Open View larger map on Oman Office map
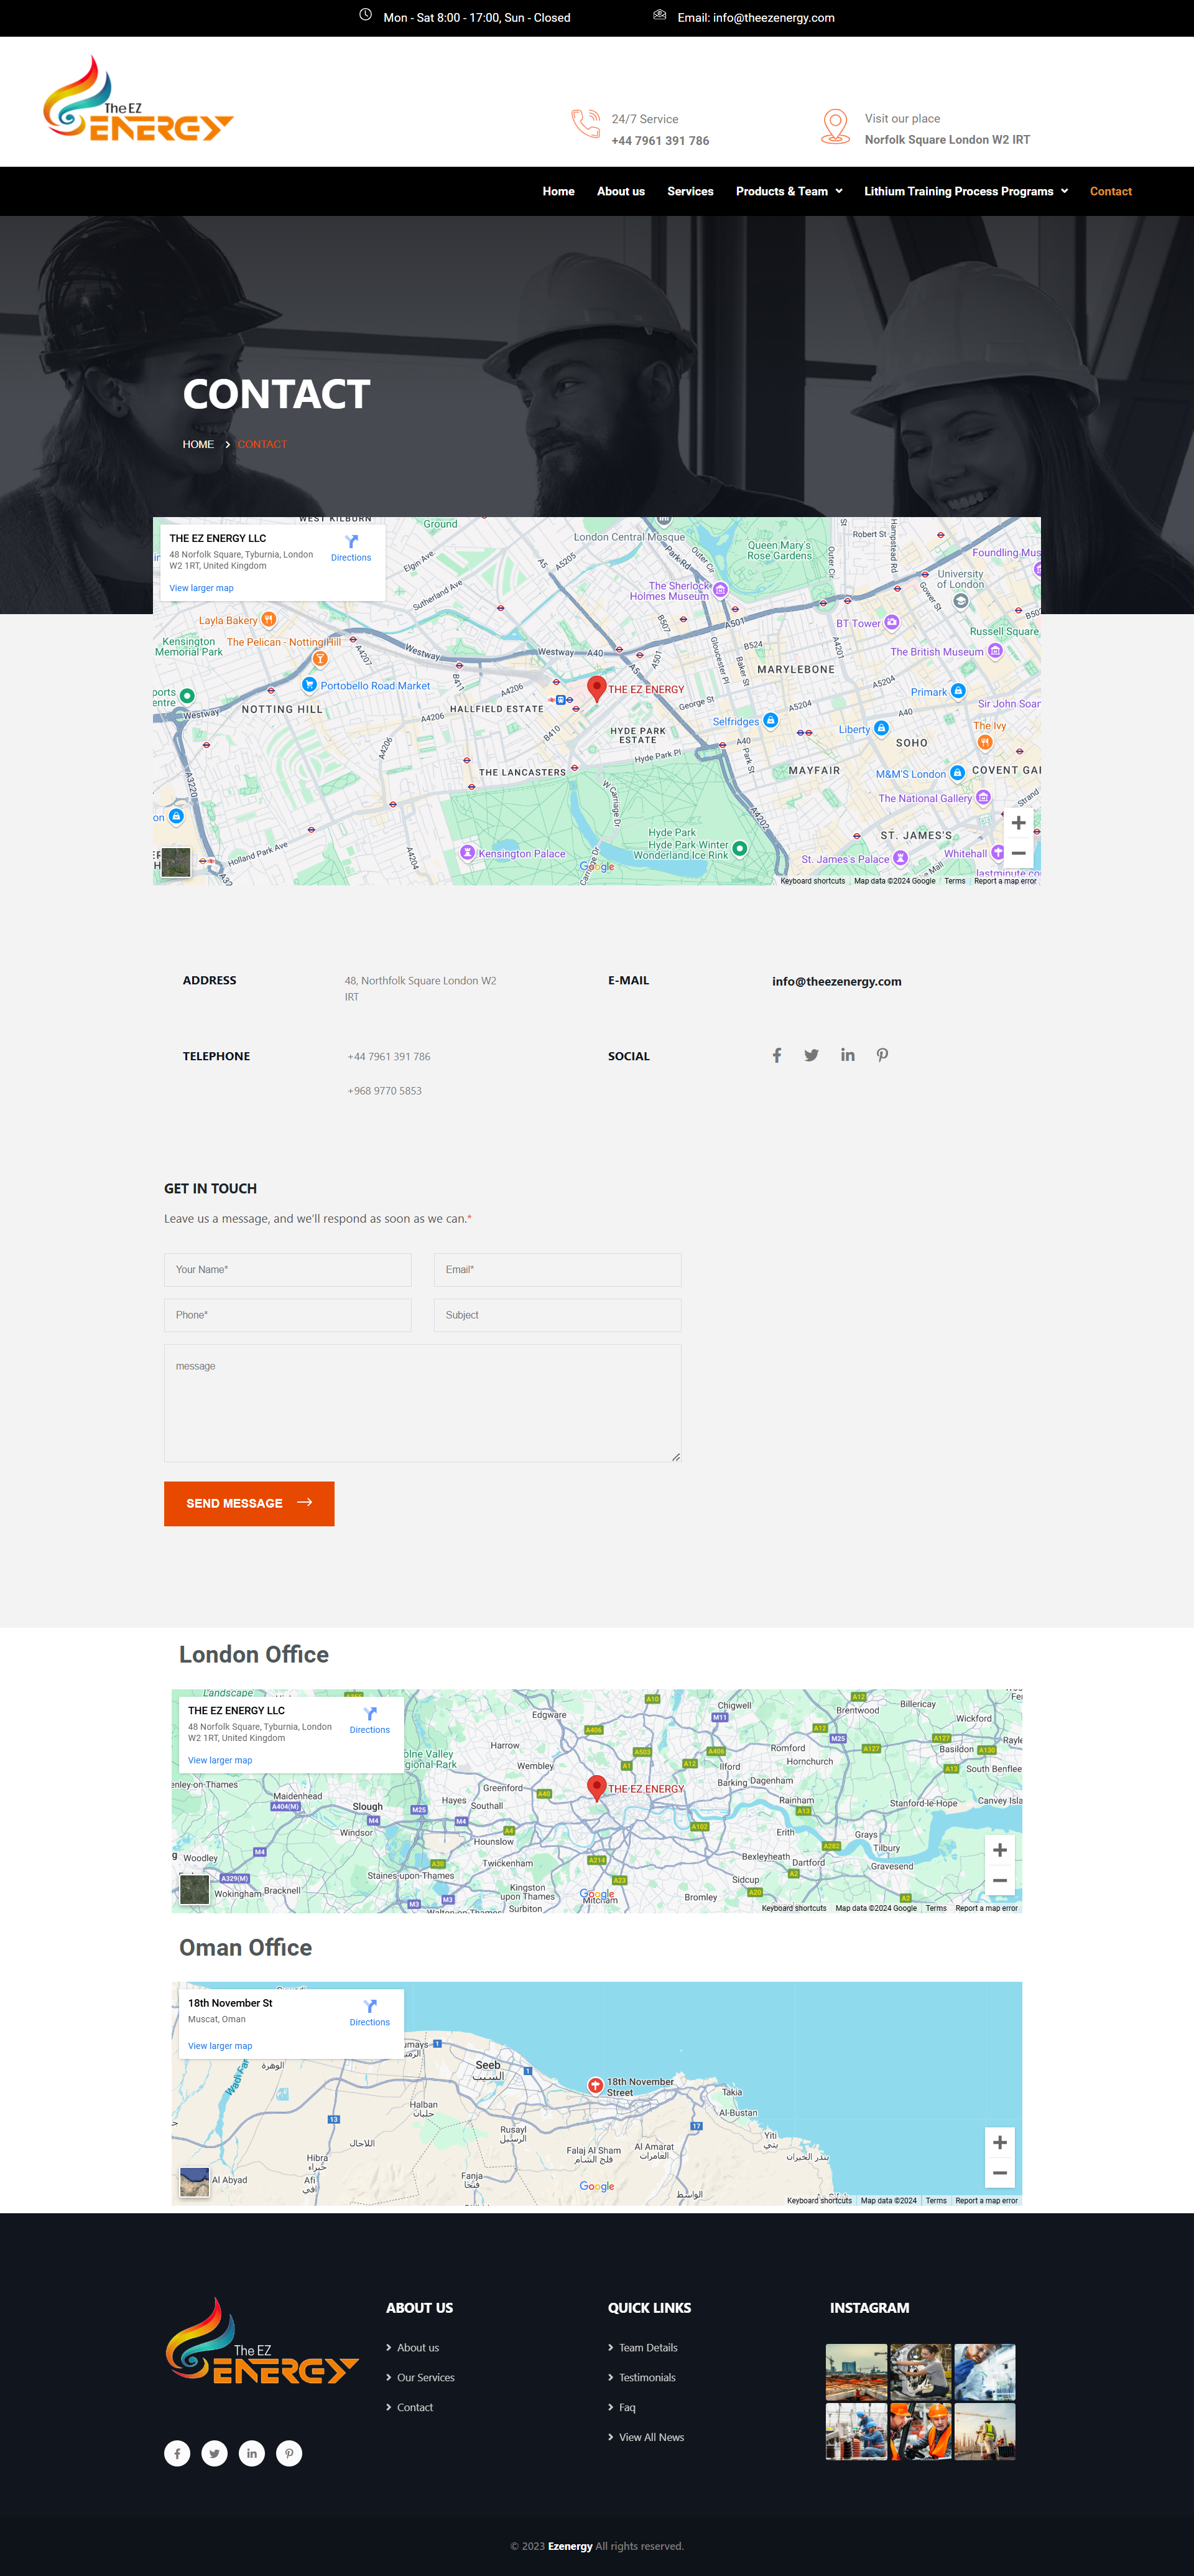Screen dimensions: 1194x2576 tap(220, 2046)
